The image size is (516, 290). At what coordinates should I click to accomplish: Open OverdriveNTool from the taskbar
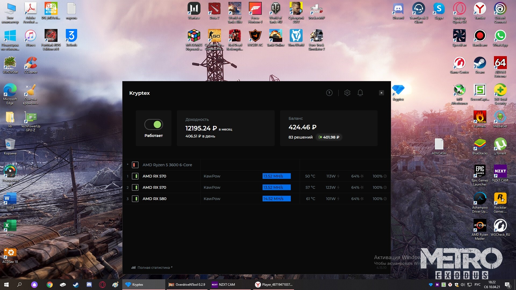pos(187,285)
